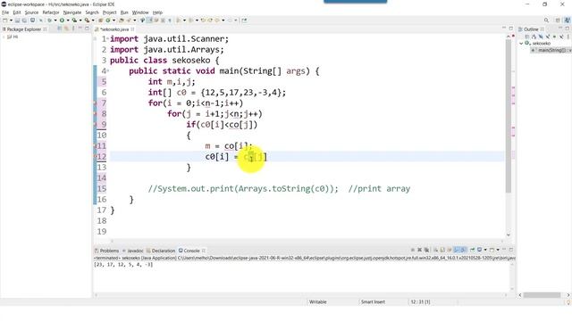The width and height of the screenshot is (572, 321).
Task: Open the Search menu
Action: [x=92, y=12]
